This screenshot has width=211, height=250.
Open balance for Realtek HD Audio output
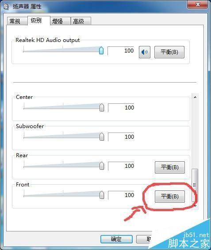click(169, 52)
